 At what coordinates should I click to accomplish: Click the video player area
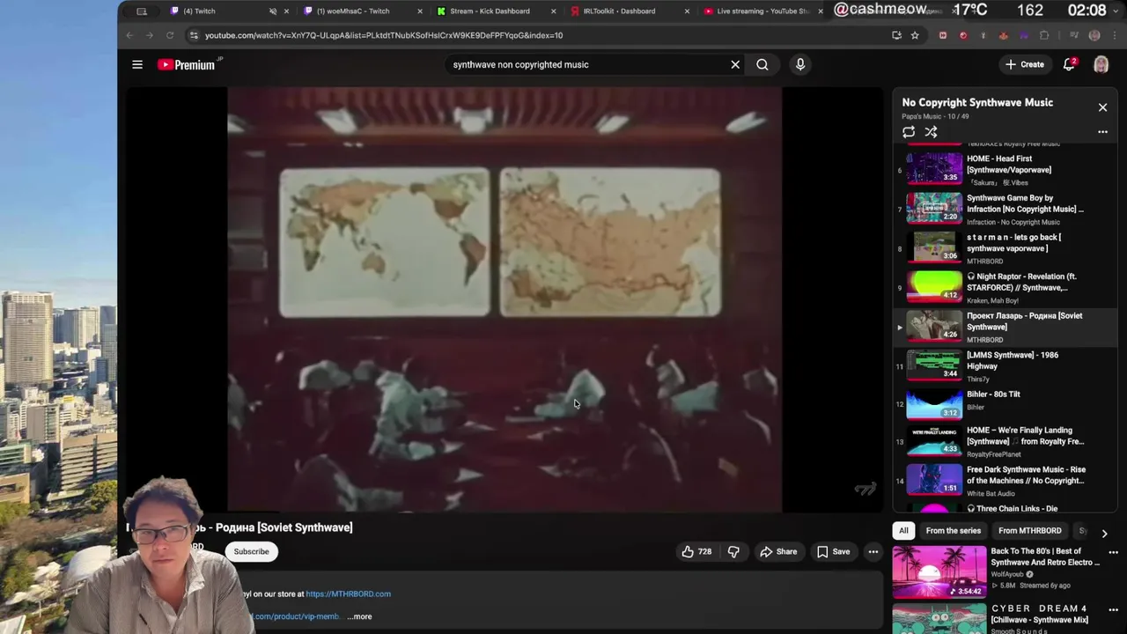[505, 299]
